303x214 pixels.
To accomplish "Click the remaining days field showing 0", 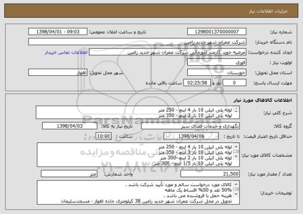I will point(234,83).
